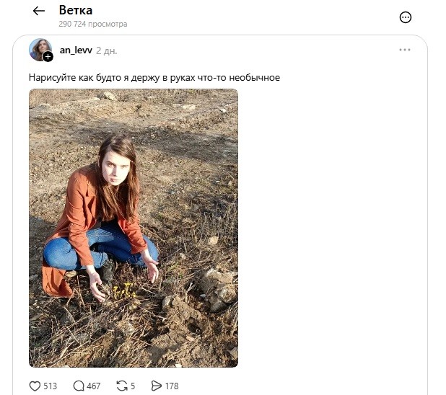The image size is (446, 395).
Task: Click the 513 likes count
Action: tap(50, 386)
